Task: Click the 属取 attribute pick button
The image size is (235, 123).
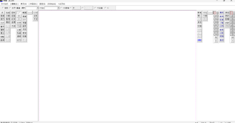Action: coord(222,13)
